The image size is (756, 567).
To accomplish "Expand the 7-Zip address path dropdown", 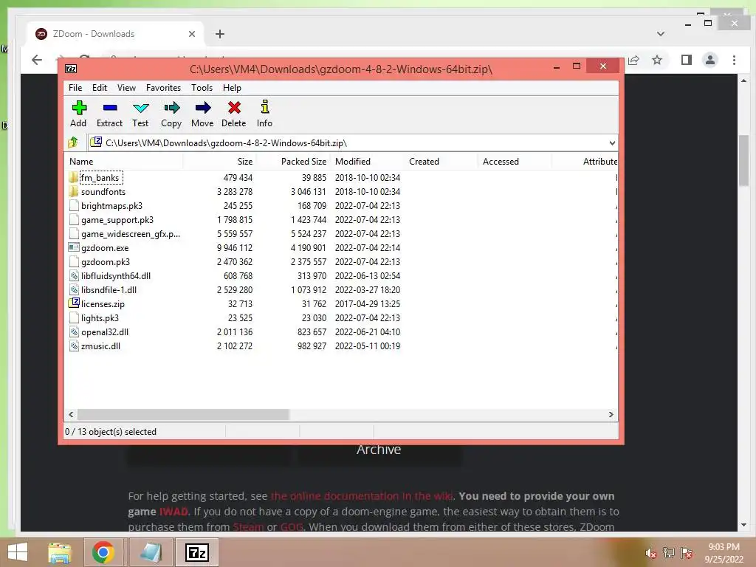I will 612,142.
